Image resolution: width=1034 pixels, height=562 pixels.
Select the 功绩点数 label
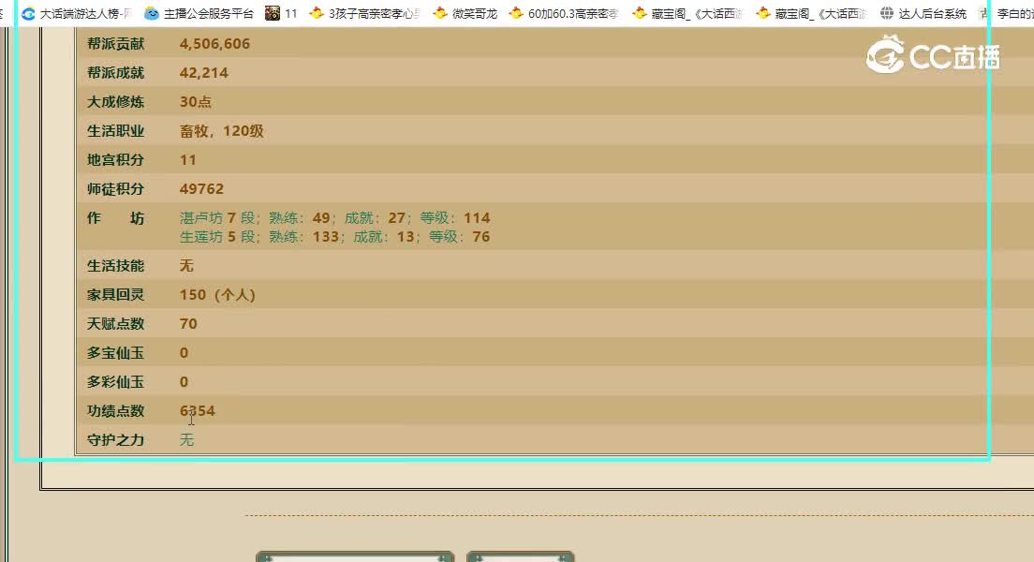(115, 410)
